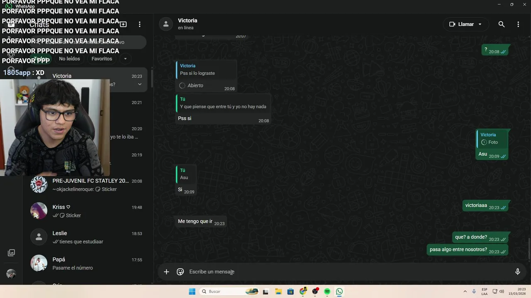
Task: Open the Windows Start menu
Action: 192,291
